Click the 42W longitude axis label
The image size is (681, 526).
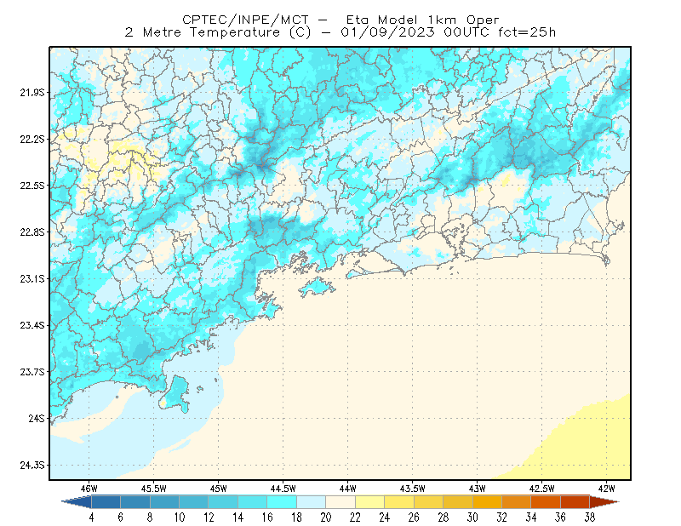pos(606,489)
